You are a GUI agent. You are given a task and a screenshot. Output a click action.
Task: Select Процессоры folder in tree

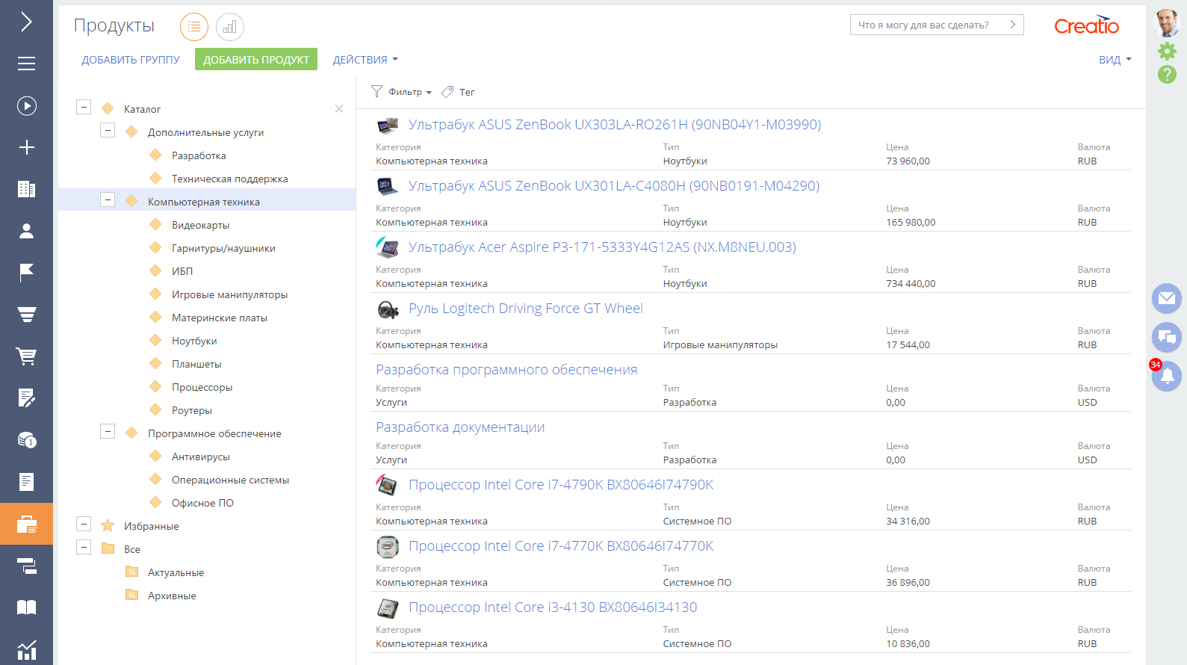202,387
